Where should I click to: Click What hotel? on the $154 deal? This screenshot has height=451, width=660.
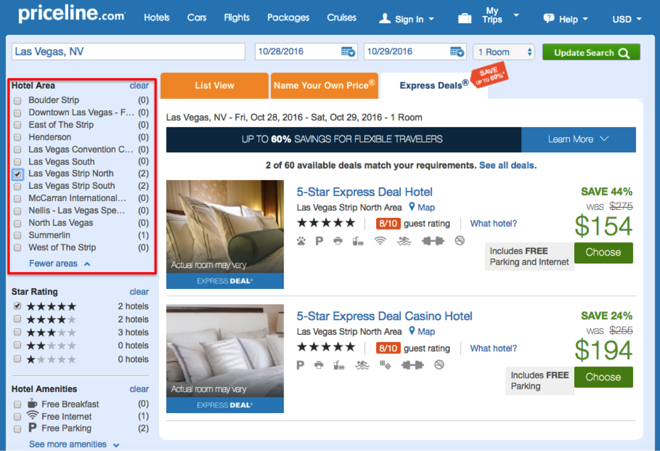[x=493, y=224]
